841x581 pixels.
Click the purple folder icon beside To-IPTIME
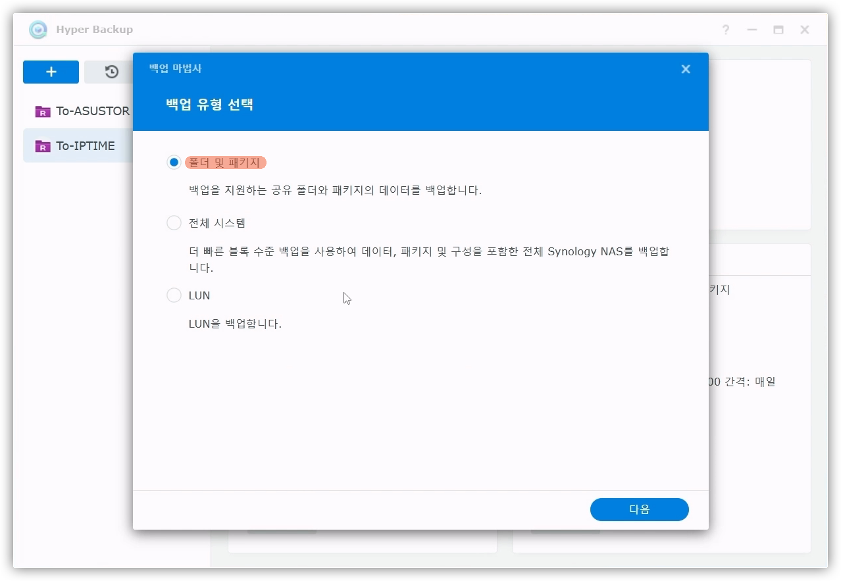coord(43,146)
